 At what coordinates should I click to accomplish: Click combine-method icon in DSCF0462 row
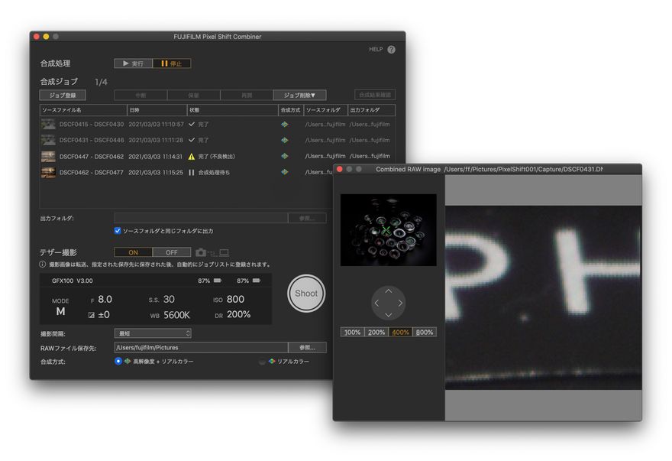(285, 172)
